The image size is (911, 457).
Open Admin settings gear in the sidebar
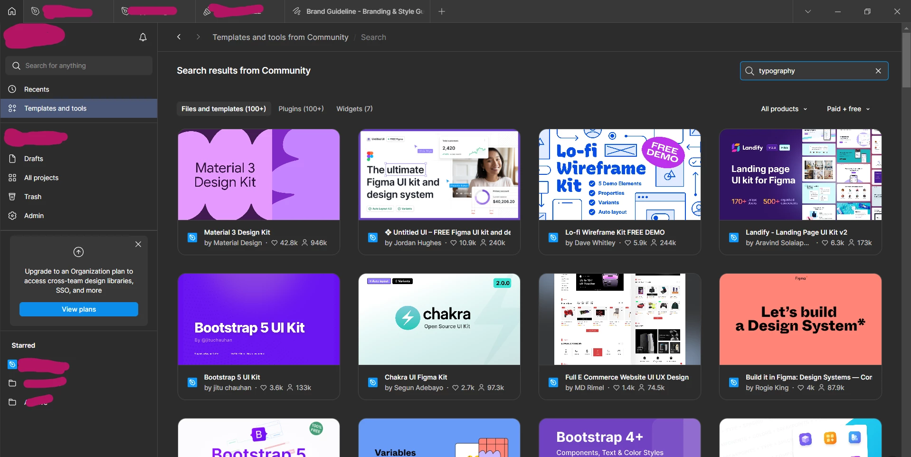[12, 216]
